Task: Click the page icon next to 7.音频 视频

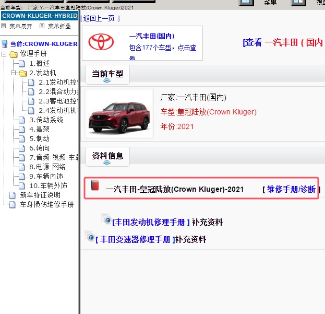Action: [22, 158]
